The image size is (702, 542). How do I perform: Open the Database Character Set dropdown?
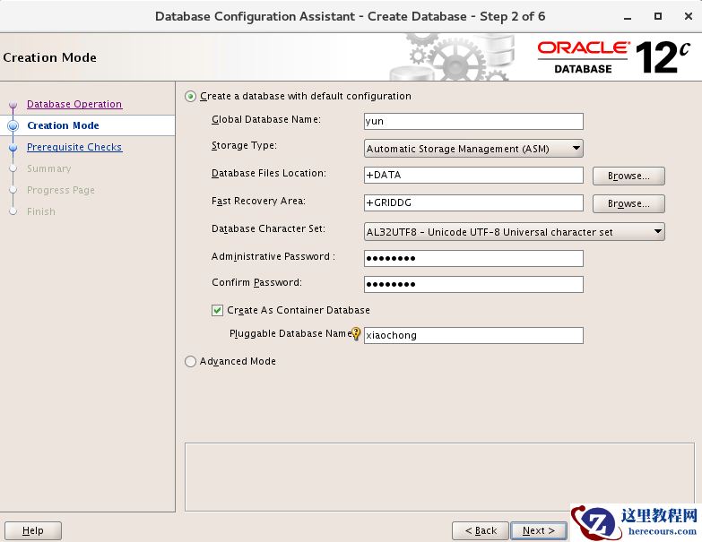[x=515, y=232]
